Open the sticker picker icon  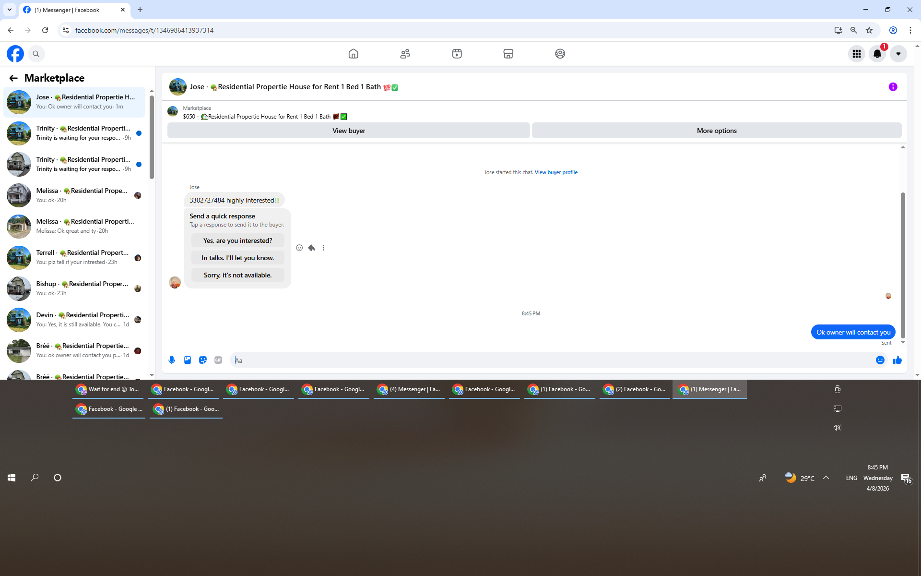[203, 360]
